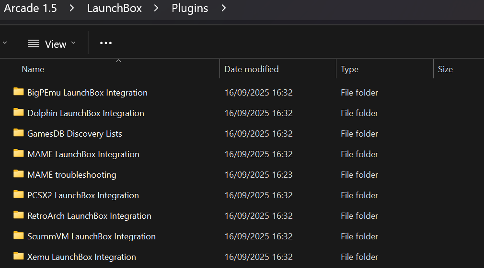The width and height of the screenshot is (484, 268).
Task: Click the Dolphin LaunchBox Integration folder icon
Action: (x=19, y=112)
